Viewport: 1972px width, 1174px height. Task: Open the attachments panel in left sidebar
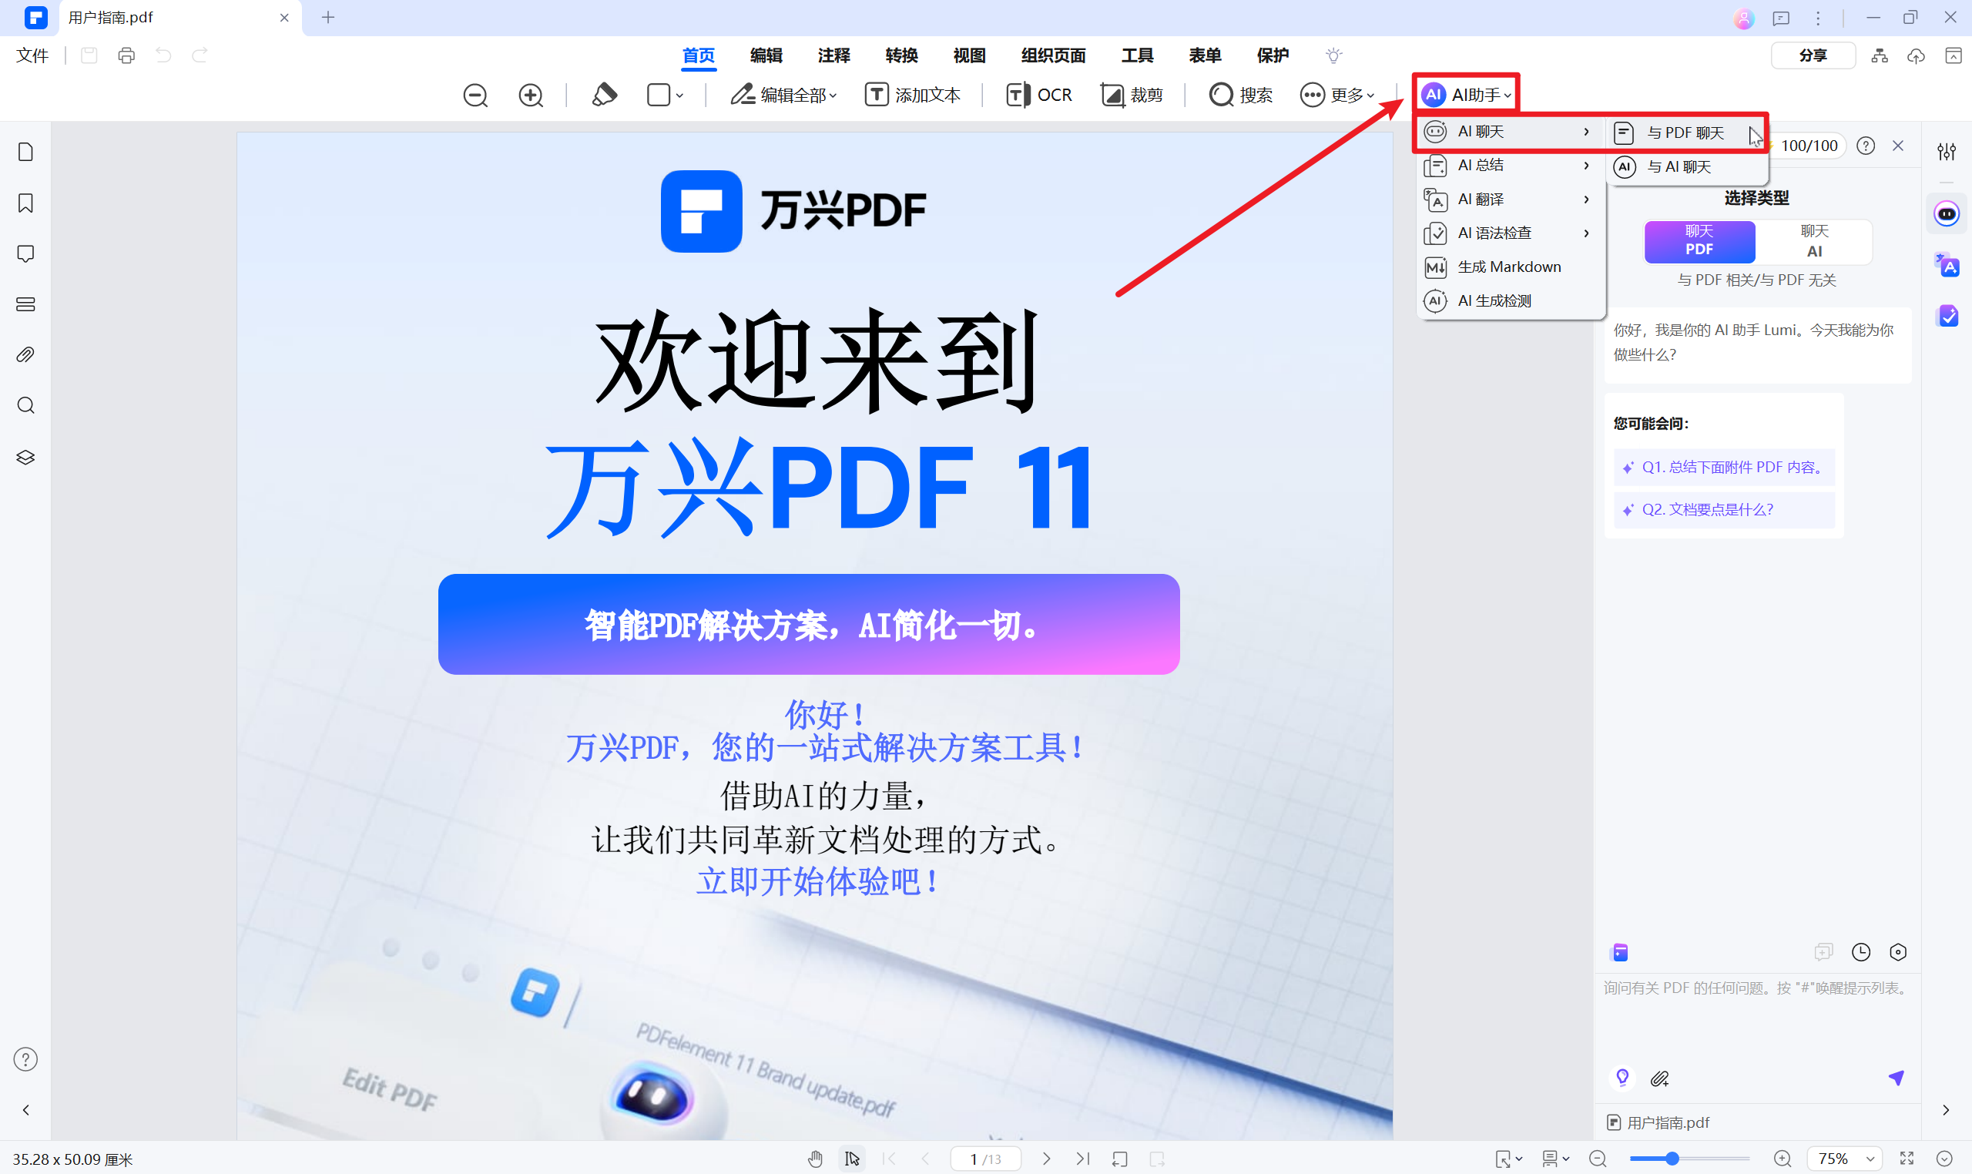click(x=25, y=354)
